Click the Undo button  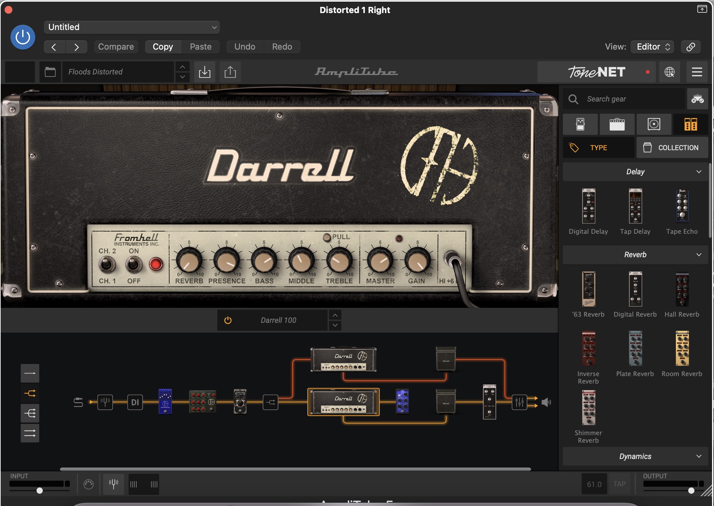245,47
